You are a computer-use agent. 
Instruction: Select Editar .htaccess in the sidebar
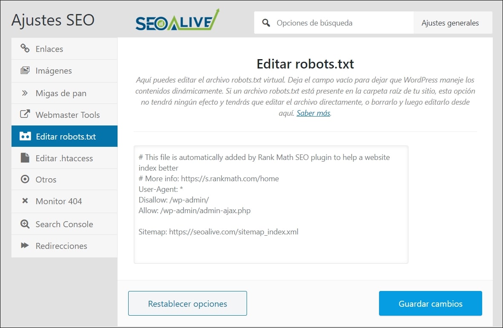64,158
